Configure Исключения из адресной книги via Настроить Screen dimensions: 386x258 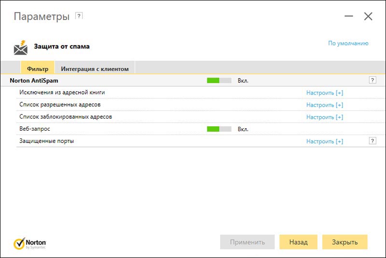[324, 93]
